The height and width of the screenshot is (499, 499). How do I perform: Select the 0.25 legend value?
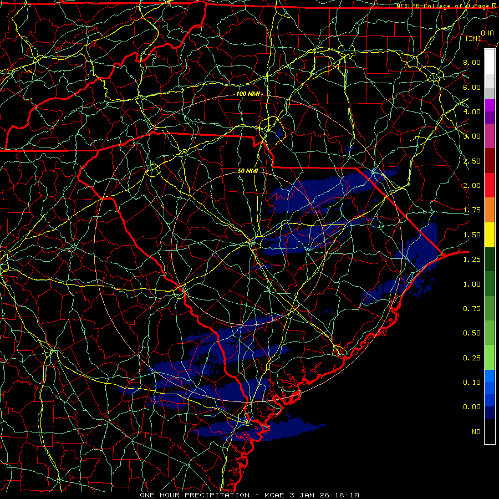click(472, 358)
